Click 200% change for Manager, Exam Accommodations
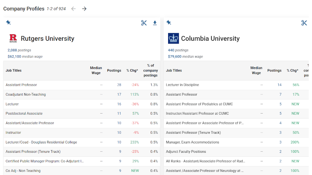Viewport: 312px width, 175px height. click(295, 142)
